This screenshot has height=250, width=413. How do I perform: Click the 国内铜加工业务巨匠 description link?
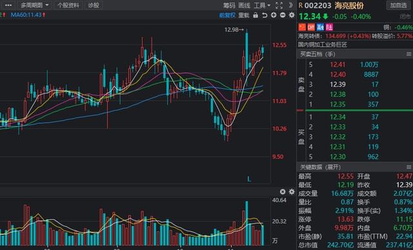323,44
